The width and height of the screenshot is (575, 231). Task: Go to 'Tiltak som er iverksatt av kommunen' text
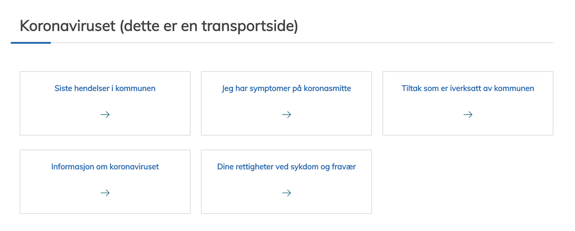pyautogui.click(x=468, y=88)
